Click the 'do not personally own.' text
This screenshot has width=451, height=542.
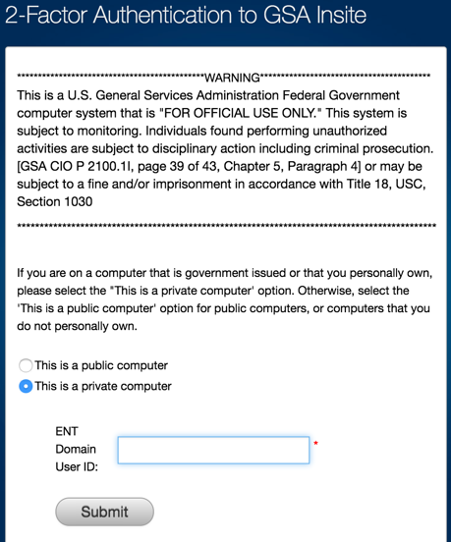click(x=77, y=326)
